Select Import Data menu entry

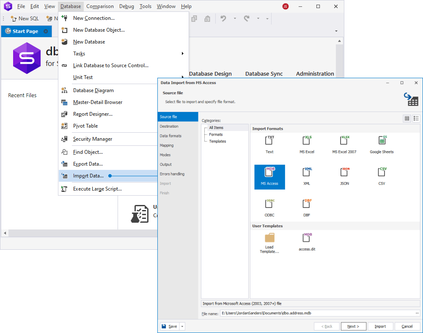click(x=108, y=176)
